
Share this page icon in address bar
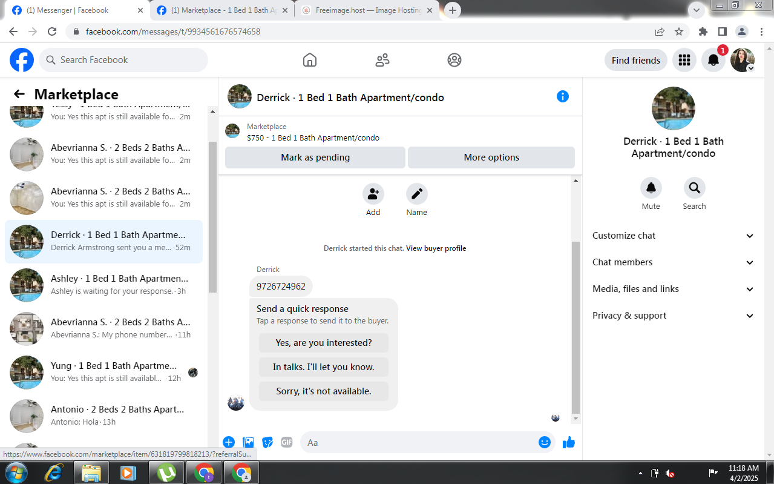pos(660,31)
